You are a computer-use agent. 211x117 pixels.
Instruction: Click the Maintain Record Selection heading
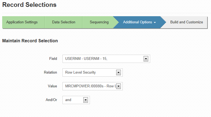[x=30, y=41]
